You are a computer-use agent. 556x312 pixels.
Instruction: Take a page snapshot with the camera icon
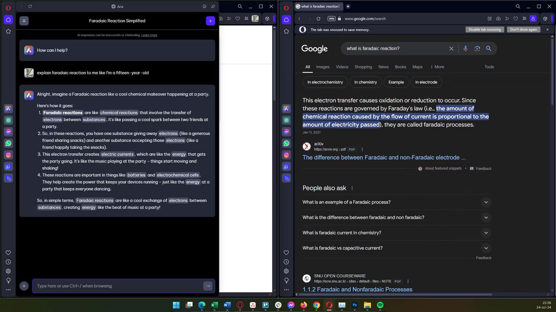tap(498, 18)
